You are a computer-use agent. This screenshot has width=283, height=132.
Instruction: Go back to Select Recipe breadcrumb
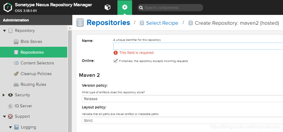tap(162, 23)
